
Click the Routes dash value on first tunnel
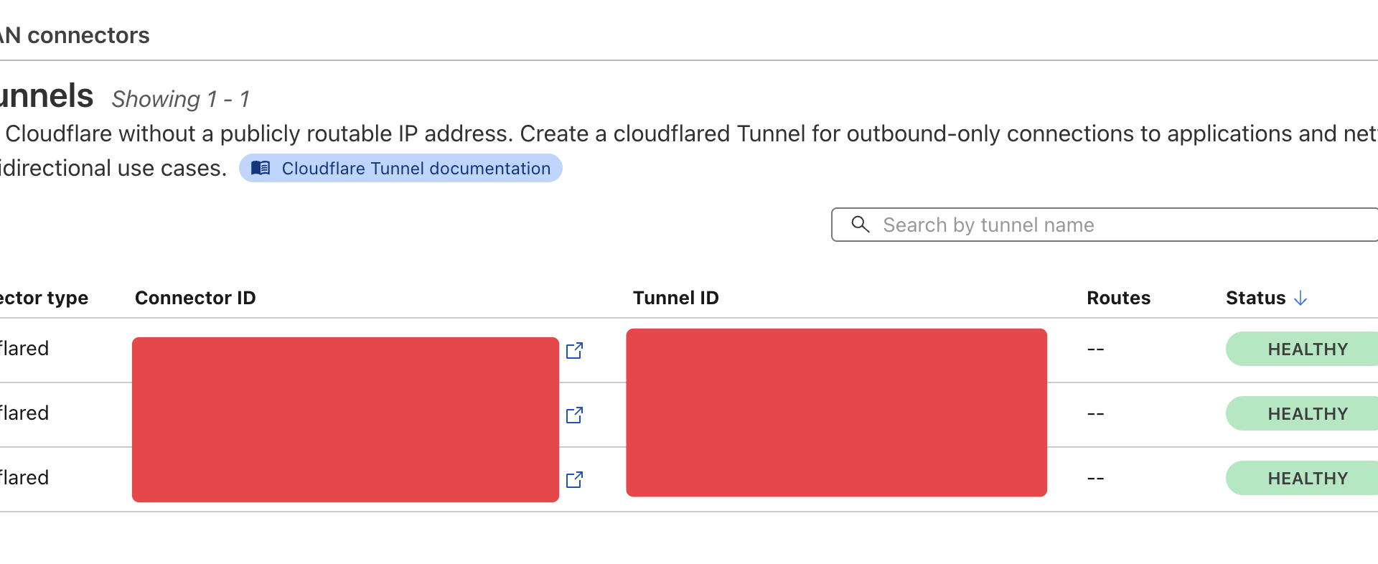point(1096,349)
